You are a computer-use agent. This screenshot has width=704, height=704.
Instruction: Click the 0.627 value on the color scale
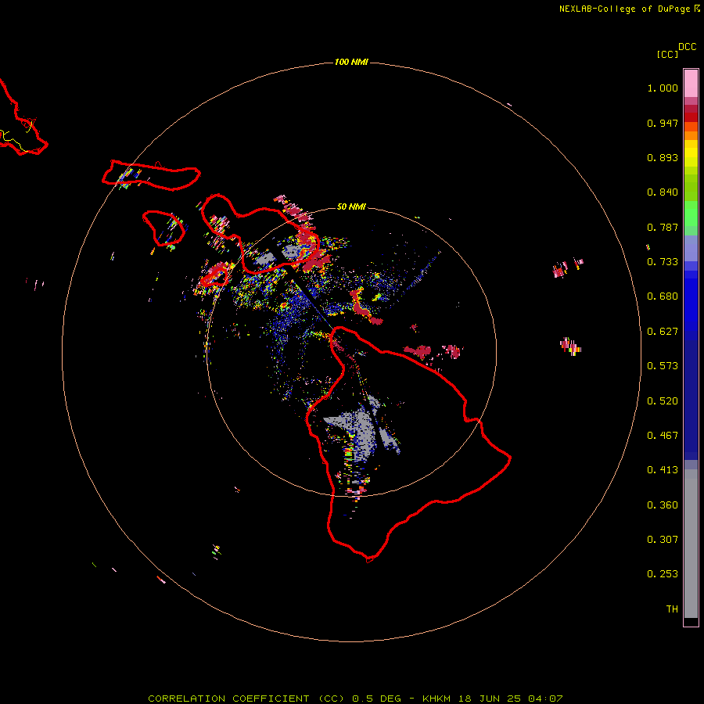pos(663,332)
